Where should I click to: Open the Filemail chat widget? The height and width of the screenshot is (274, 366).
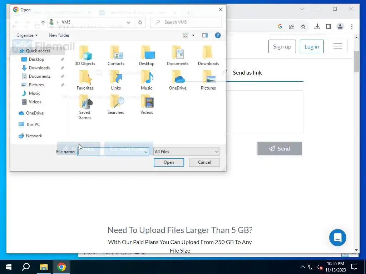tap(337, 238)
